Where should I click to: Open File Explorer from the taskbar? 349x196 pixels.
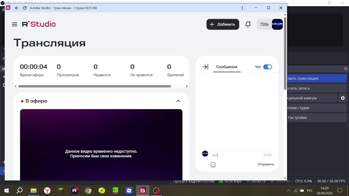point(34,191)
